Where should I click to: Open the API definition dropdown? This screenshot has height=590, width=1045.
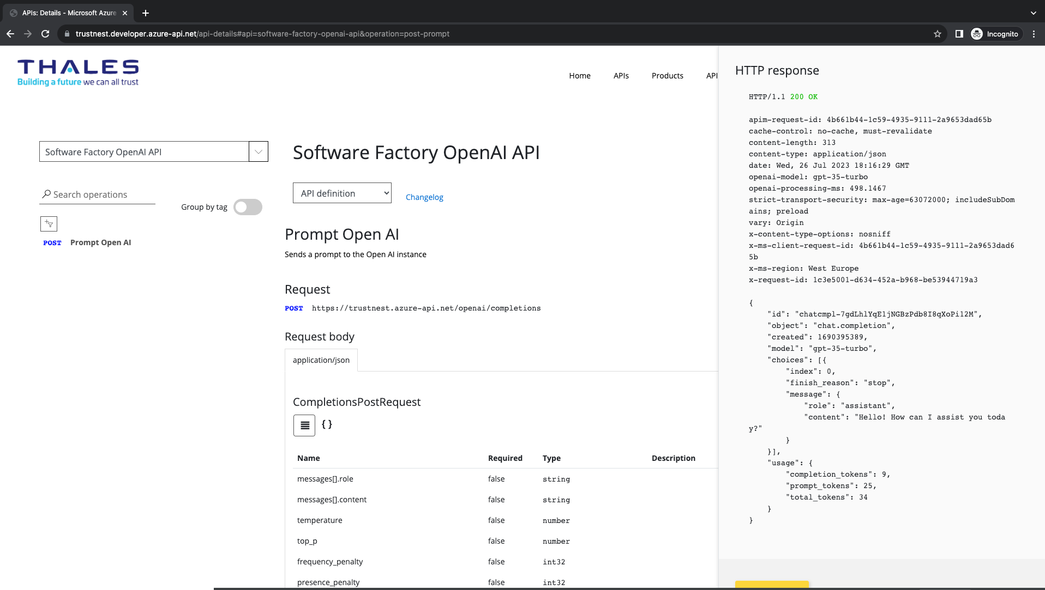point(342,193)
